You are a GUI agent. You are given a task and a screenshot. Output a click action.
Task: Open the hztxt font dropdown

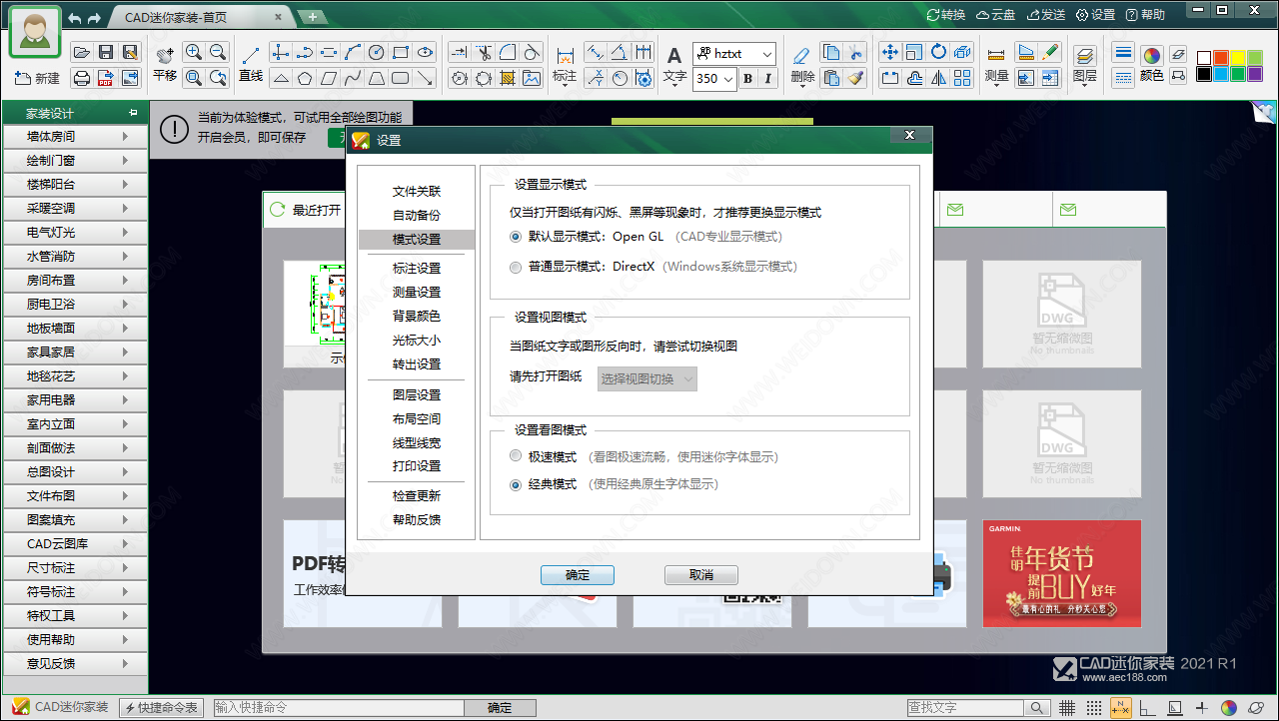(766, 54)
